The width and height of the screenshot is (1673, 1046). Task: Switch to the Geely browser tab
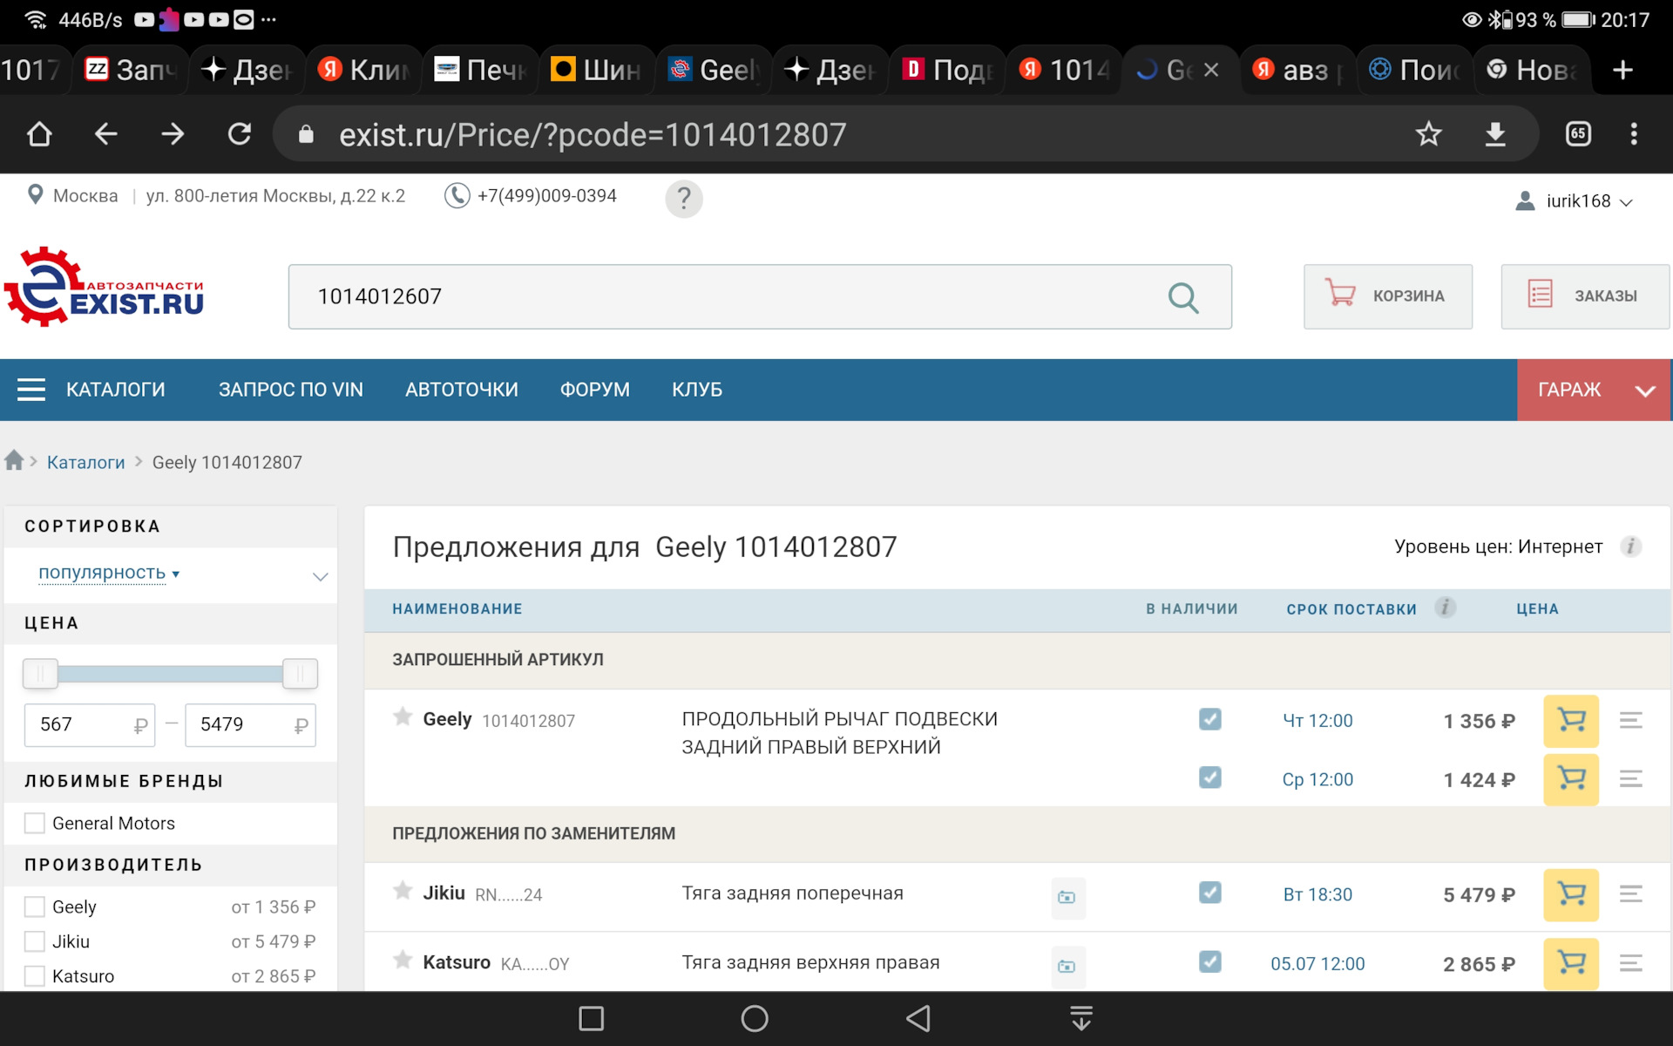point(714,70)
